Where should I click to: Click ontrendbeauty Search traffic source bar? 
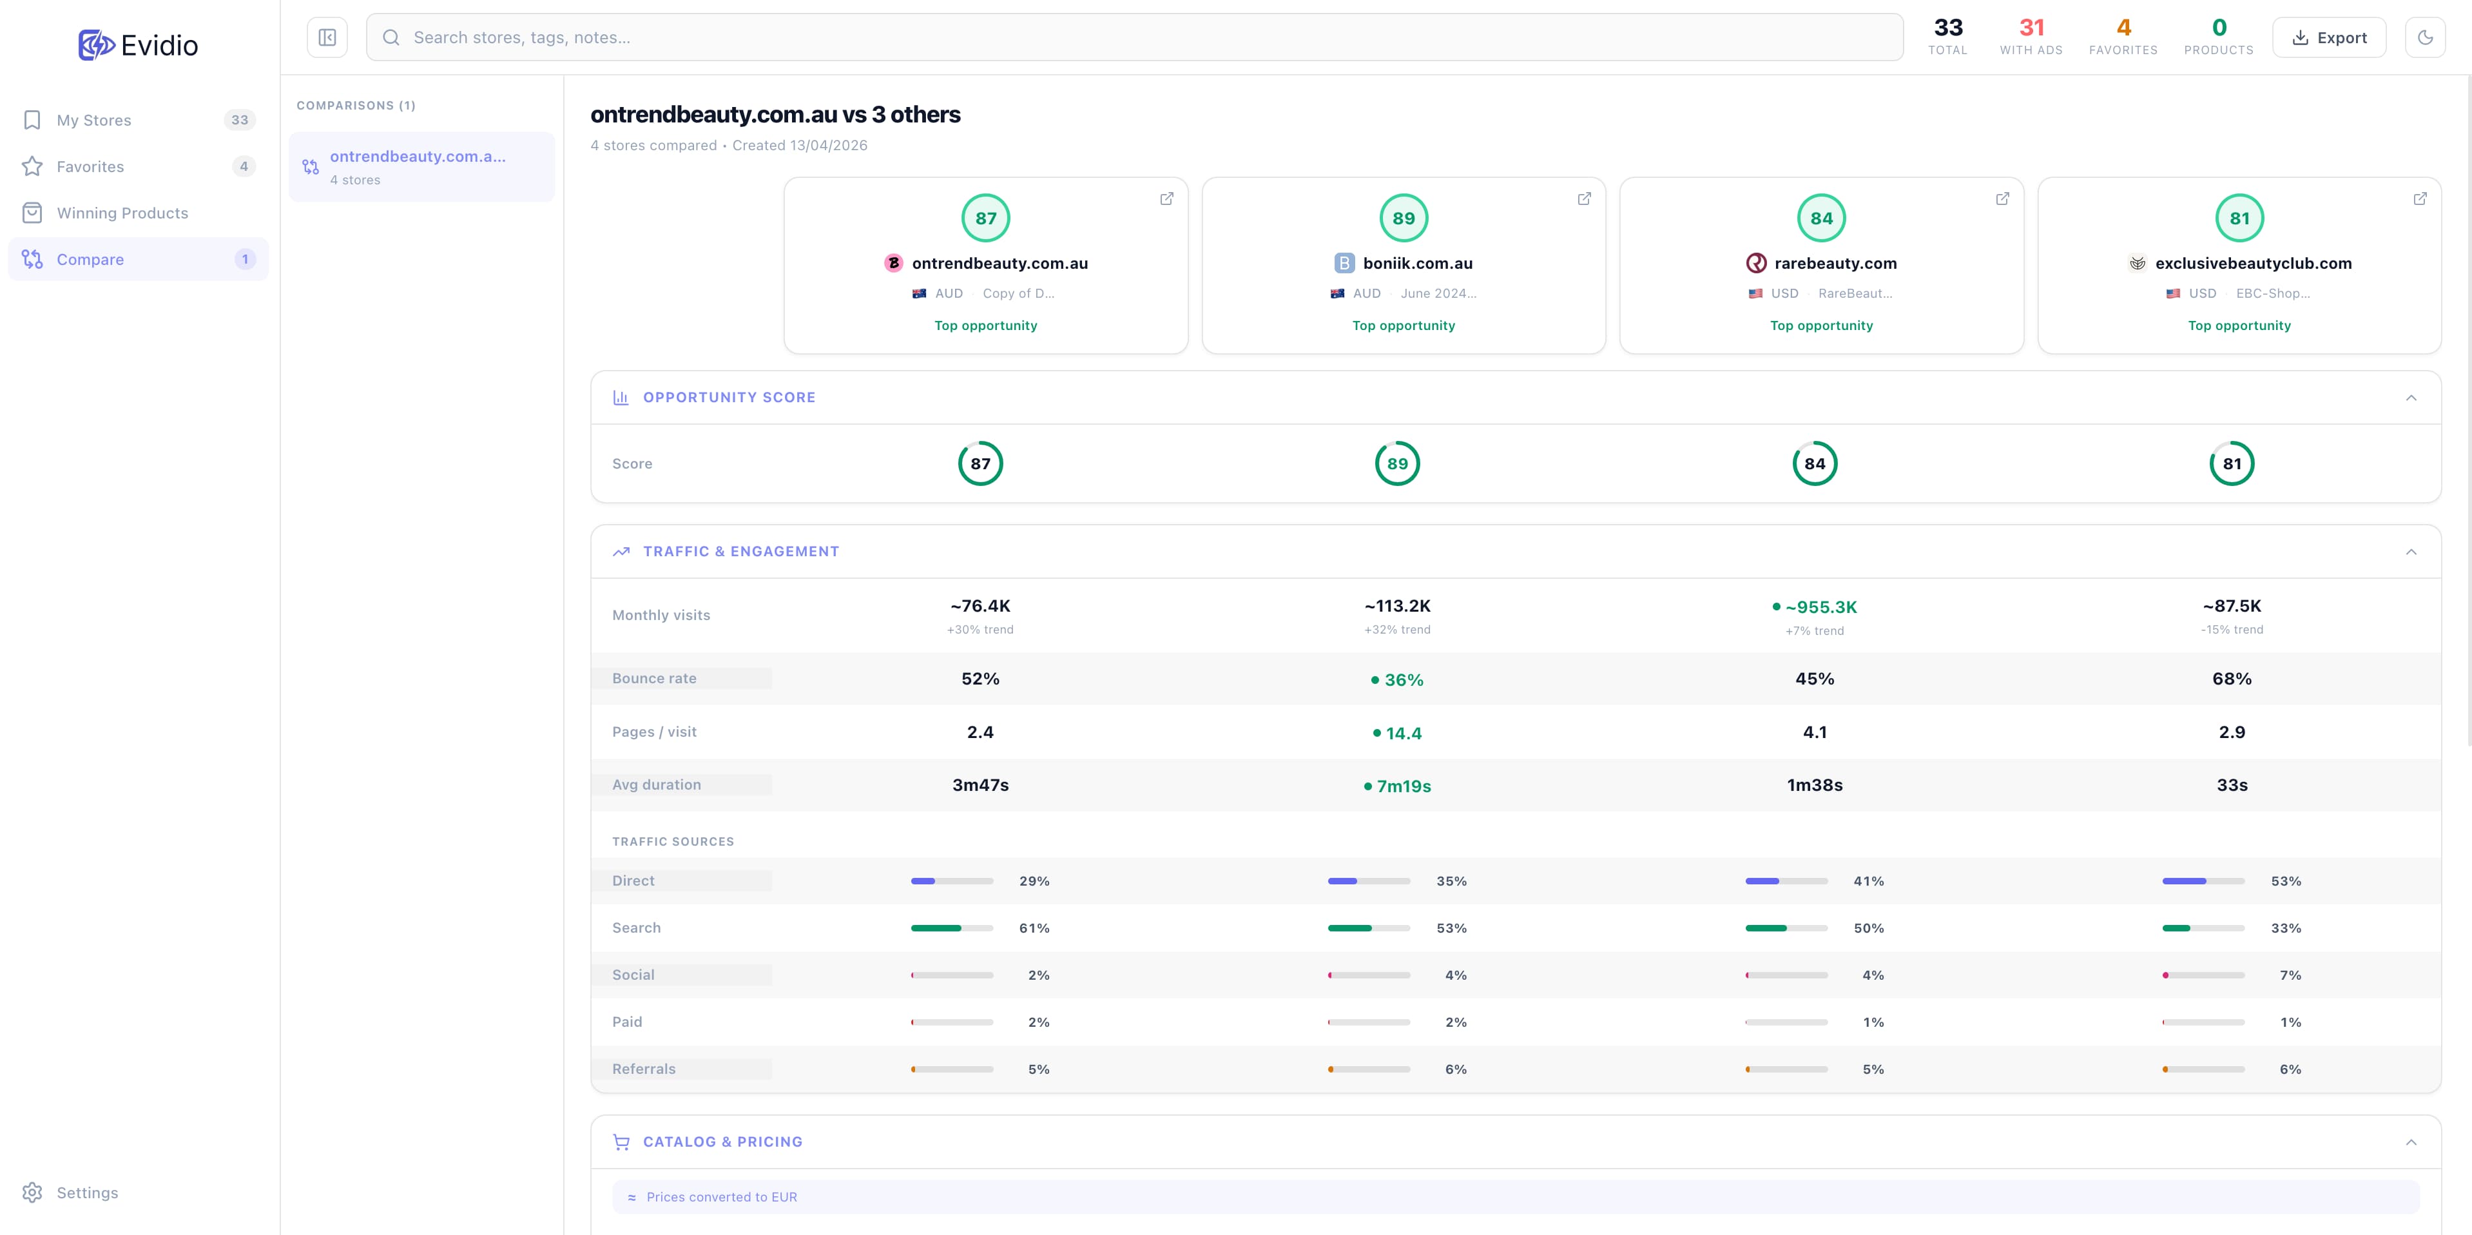(x=951, y=928)
